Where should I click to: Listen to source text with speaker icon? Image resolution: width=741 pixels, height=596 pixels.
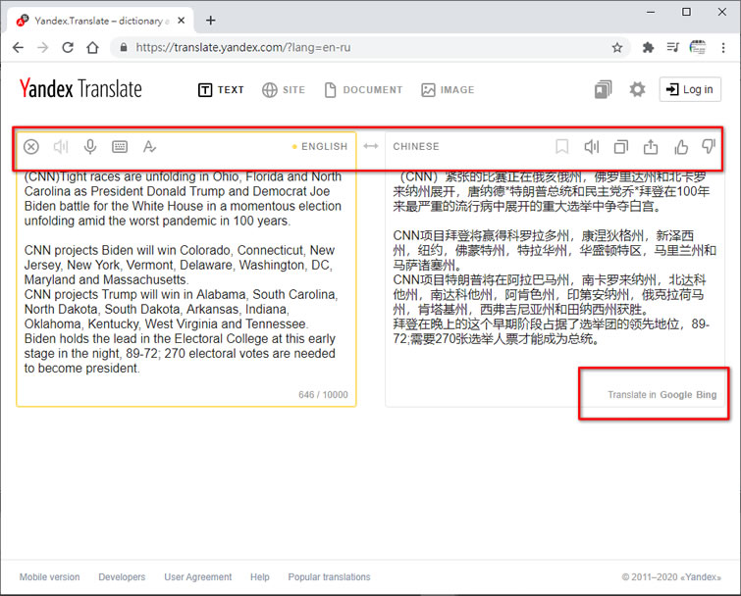click(61, 147)
